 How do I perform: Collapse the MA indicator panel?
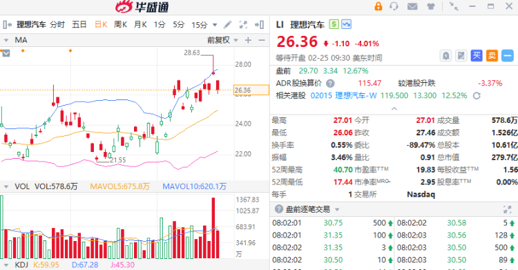pos(6,40)
